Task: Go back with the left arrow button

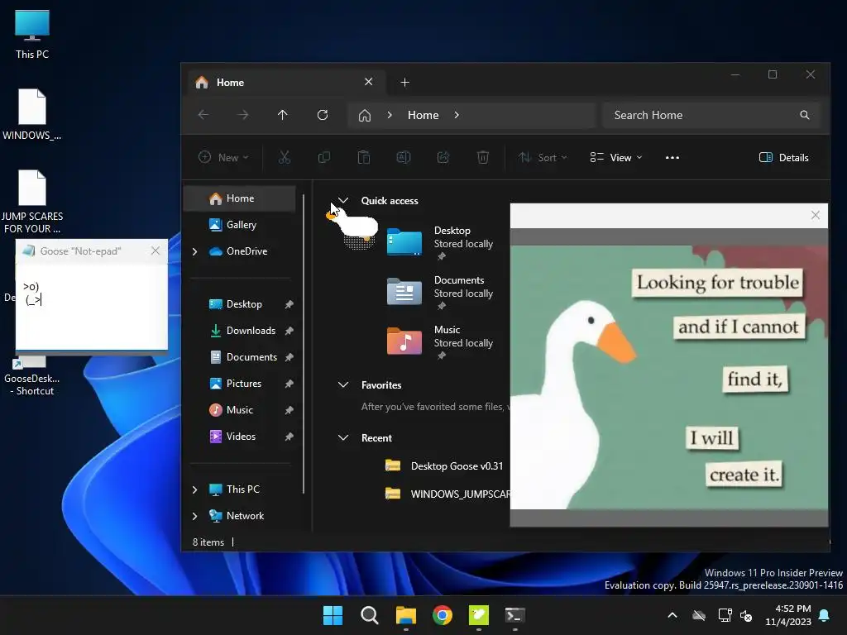Action: 203,114
